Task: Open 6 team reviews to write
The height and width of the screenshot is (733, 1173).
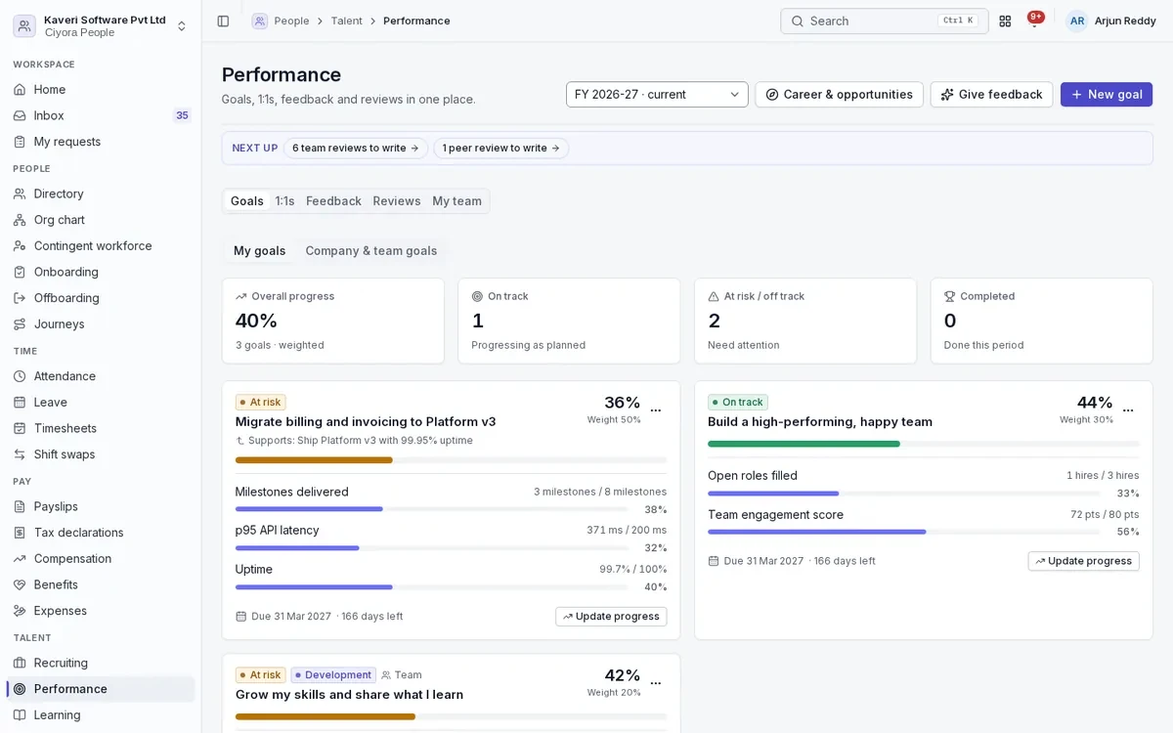Action: [x=356, y=148]
